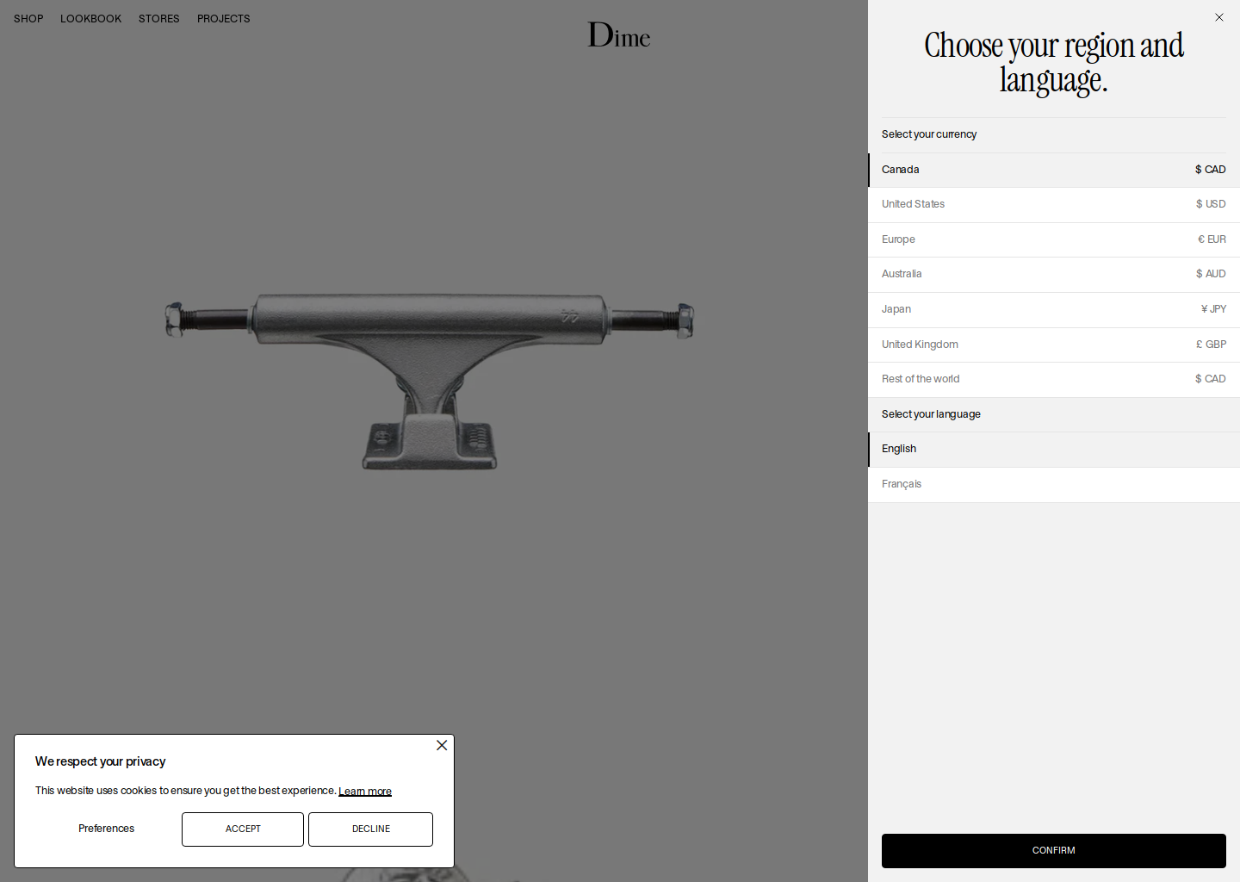Select Canada with CAD currency
Image resolution: width=1240 pixels, height=882 pixels.
(x=1053, y=170)
